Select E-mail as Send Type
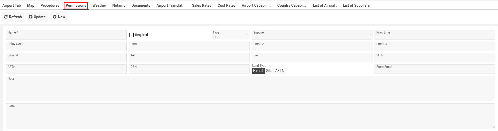The width and height of the screenshot is (498, 131). [x=258, y=71]
